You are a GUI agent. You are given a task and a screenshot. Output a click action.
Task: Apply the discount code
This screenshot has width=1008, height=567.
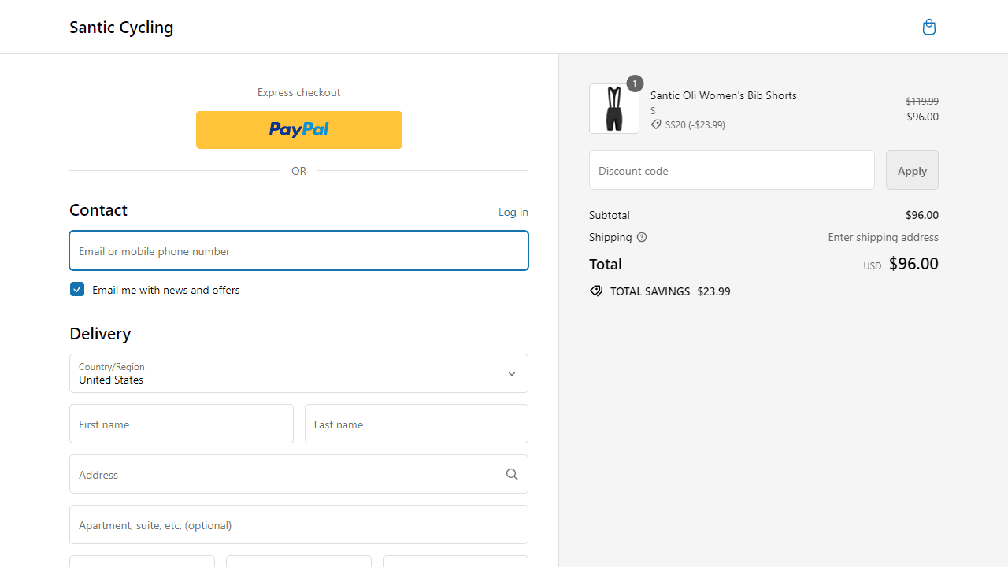click(x=912, y=170)
